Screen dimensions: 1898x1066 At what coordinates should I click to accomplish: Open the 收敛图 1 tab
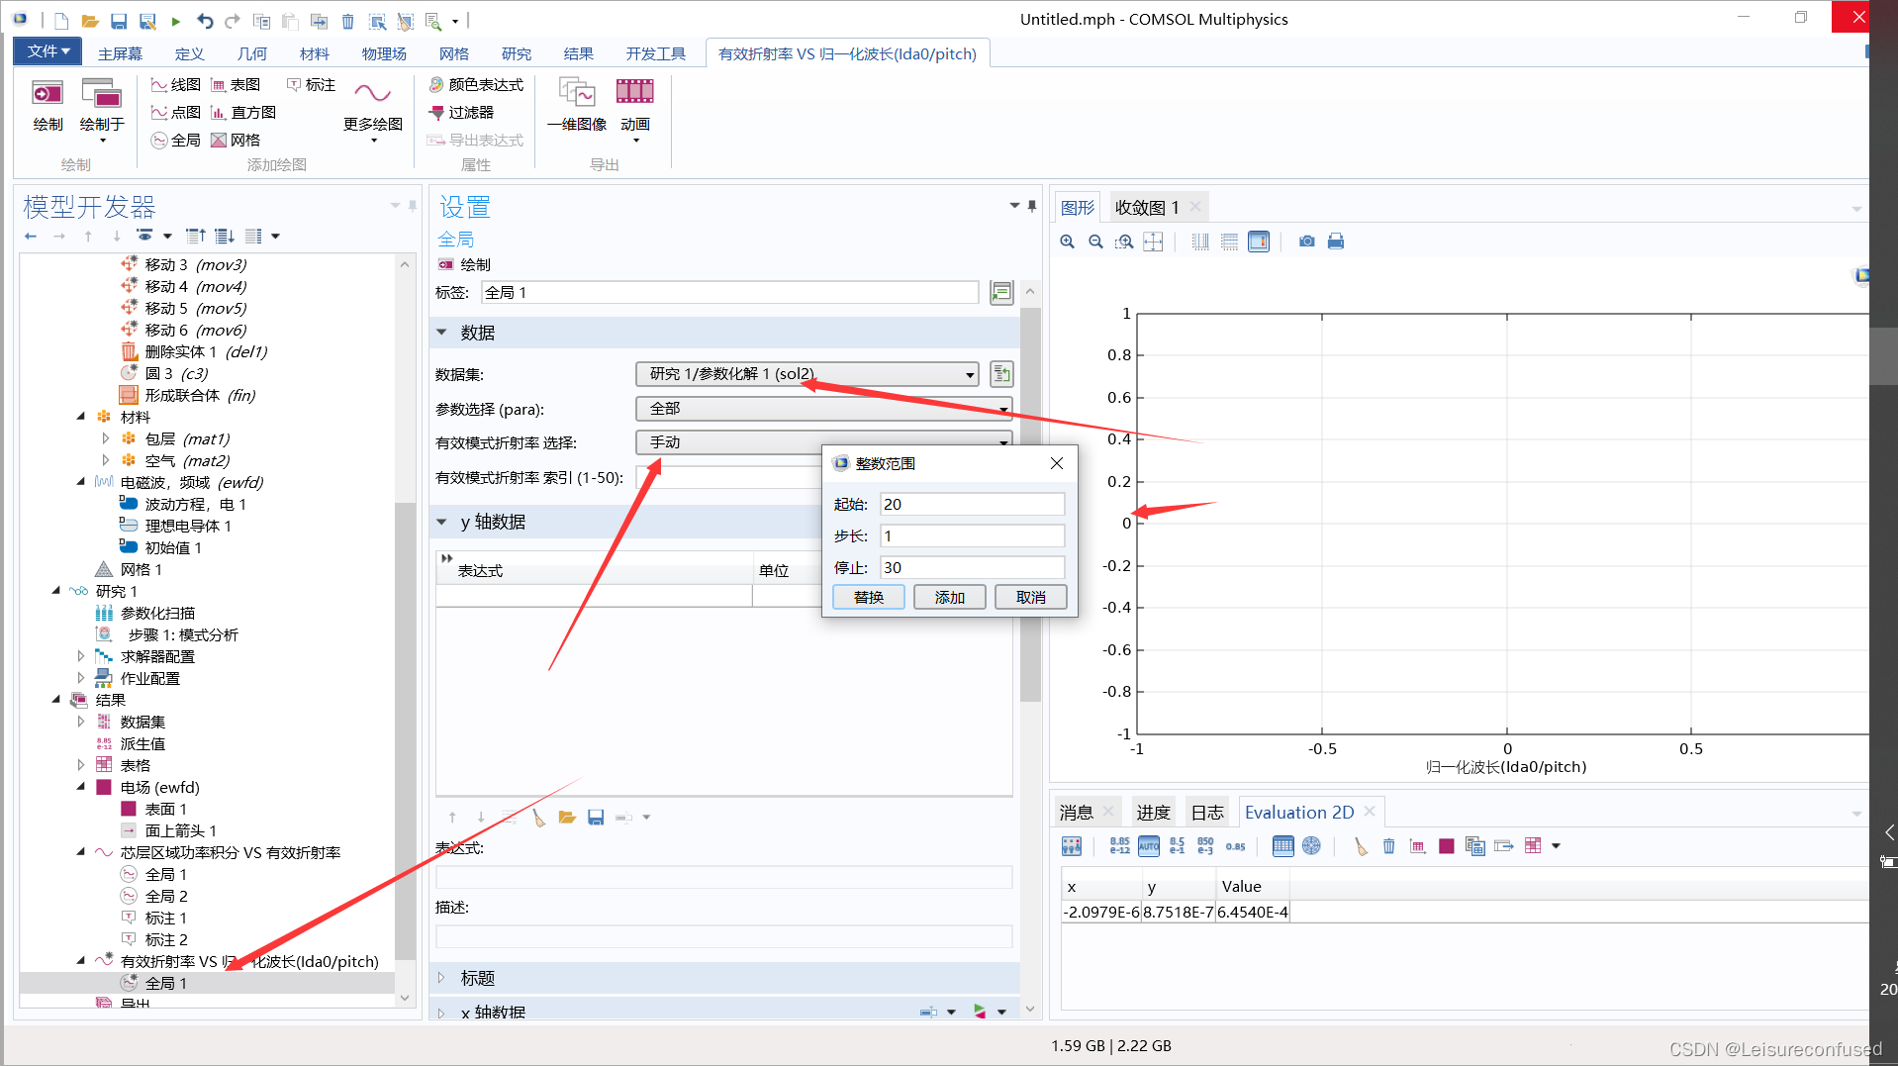pyautogui.click(x=1147, y=208)
